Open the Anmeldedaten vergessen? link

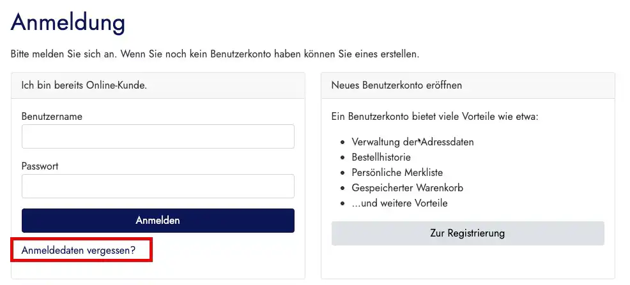(79, 251)
